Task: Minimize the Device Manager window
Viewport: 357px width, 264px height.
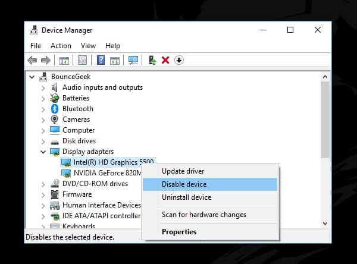Action: pos(264,30)
